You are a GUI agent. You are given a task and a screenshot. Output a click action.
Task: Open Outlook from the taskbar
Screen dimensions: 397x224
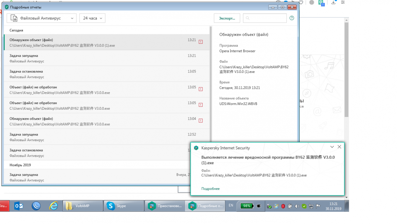19,206
